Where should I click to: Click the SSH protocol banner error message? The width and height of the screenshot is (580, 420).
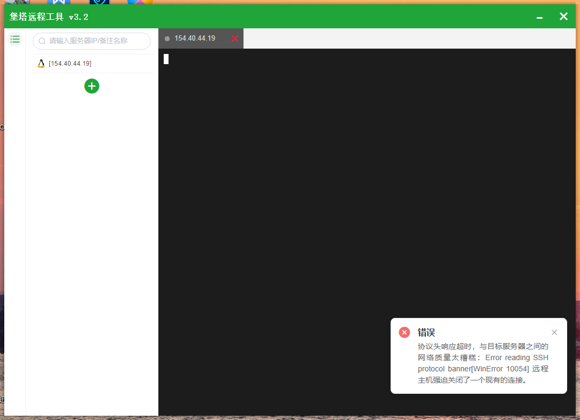[483, 363]
